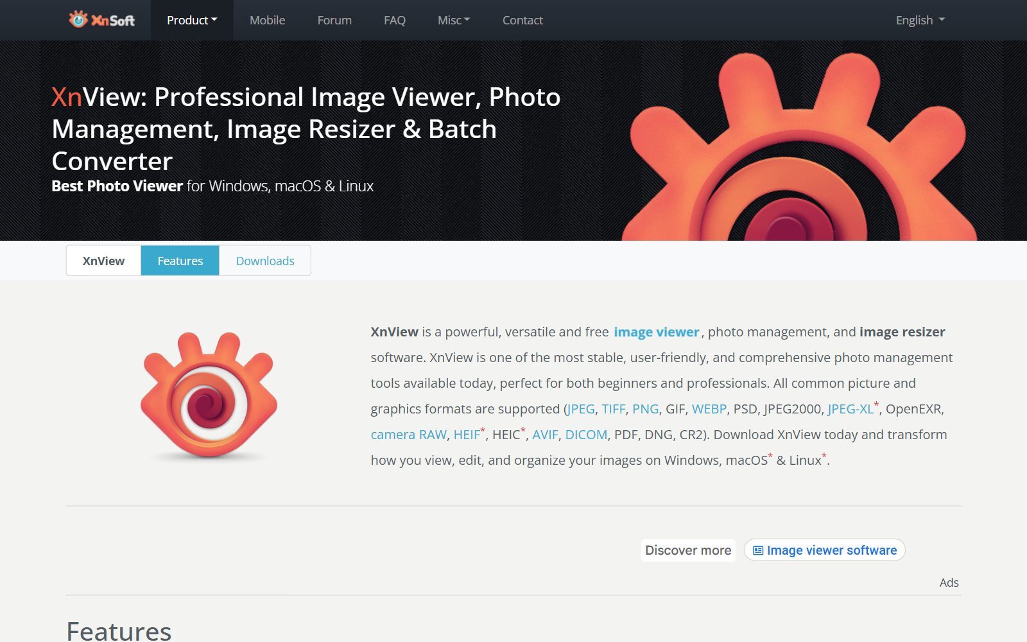Open the DICOM format link

(x=586, y=435)
